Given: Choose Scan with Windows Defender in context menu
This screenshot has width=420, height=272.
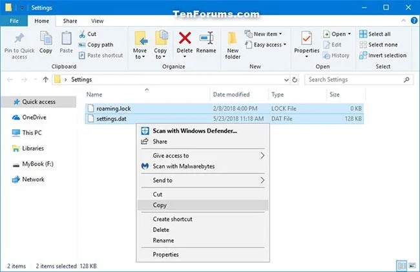Looking at the screenshot, I should [x=202, y=131].
